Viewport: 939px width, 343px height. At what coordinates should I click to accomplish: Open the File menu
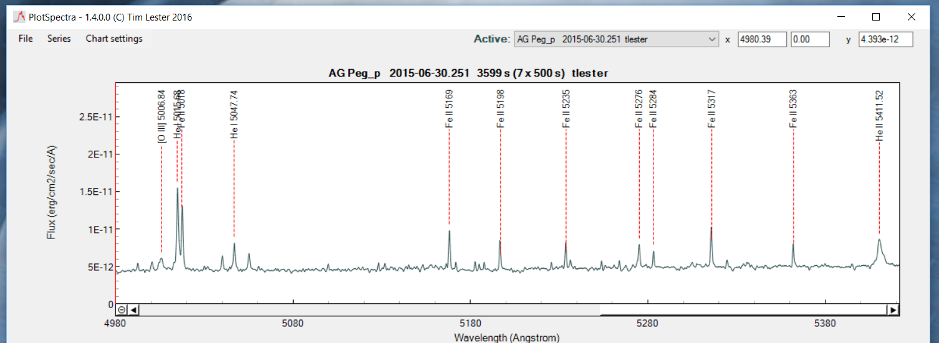pyautogui.click(x=26, y=39)
